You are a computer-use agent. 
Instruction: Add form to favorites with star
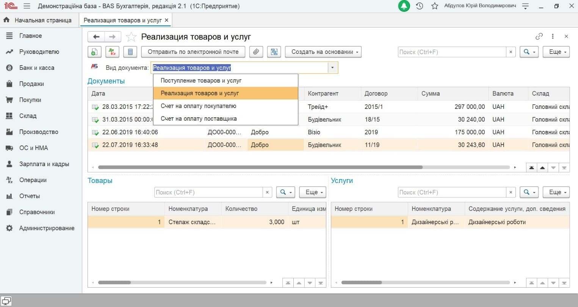pos(131,37)
